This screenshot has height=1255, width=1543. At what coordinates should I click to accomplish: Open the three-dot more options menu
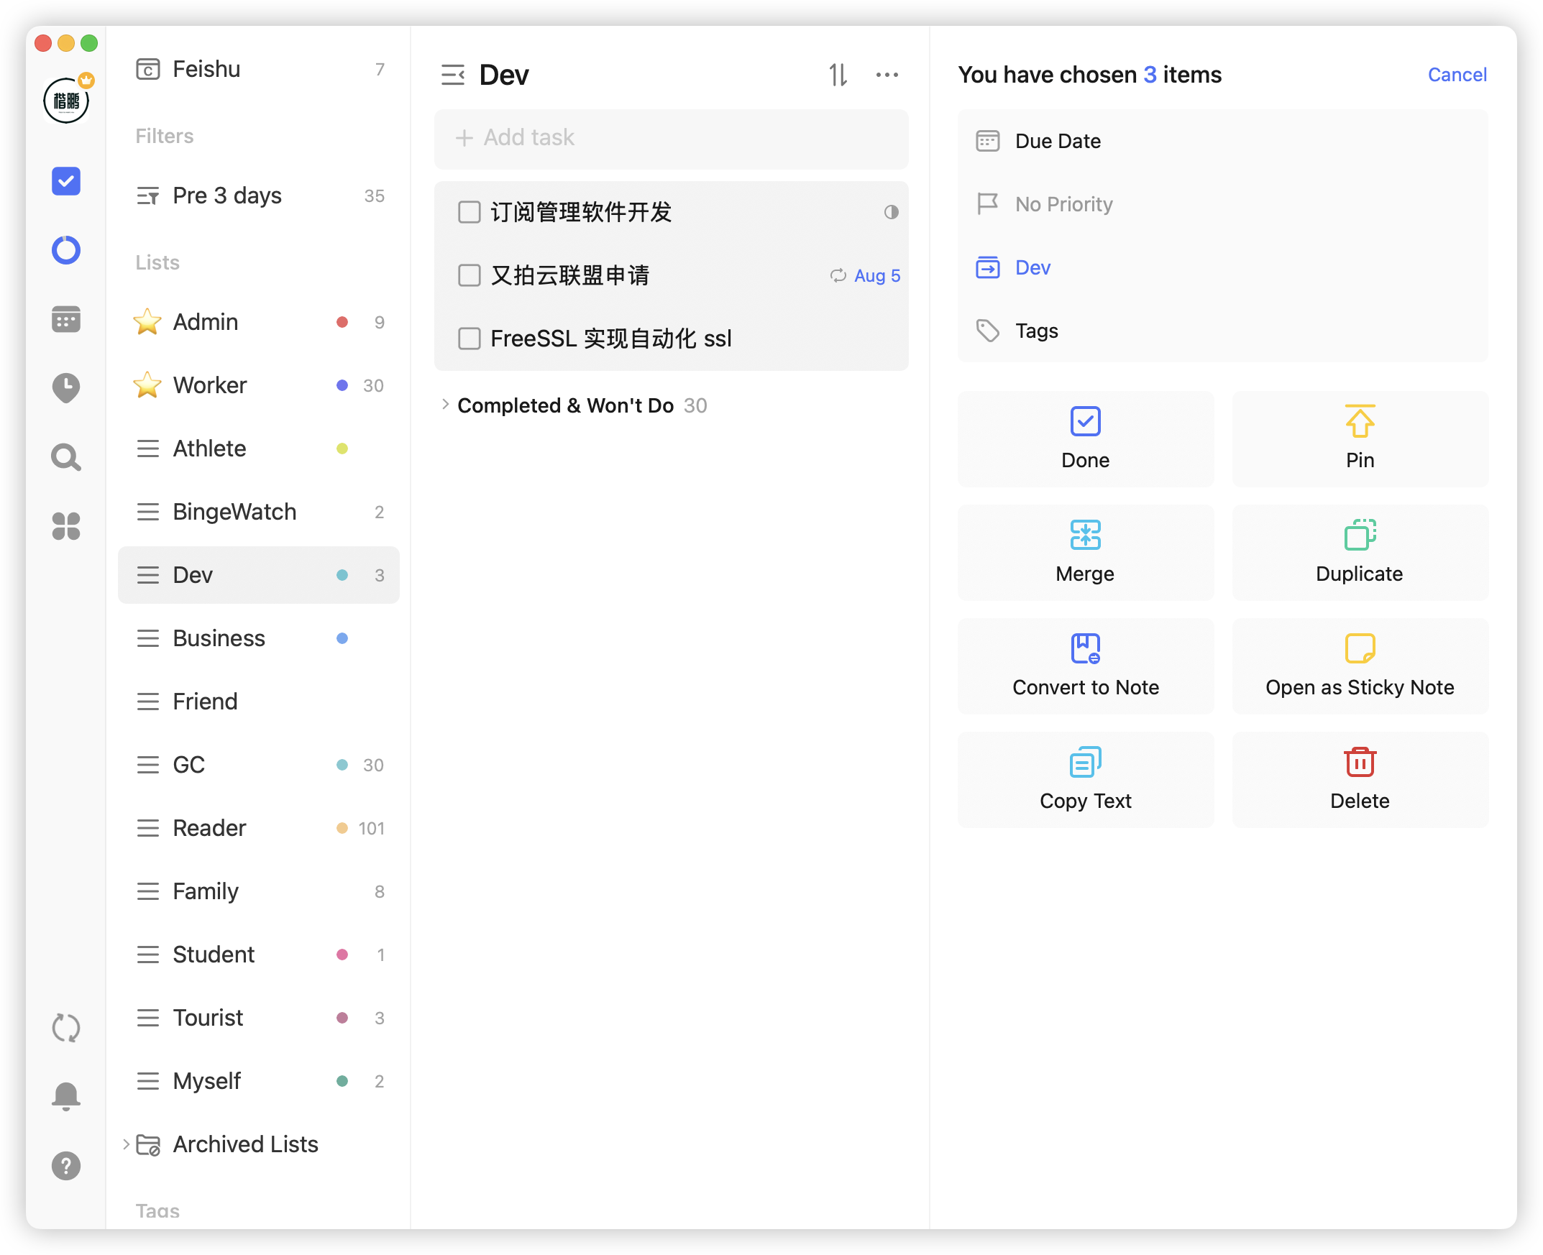pos(887,75)
